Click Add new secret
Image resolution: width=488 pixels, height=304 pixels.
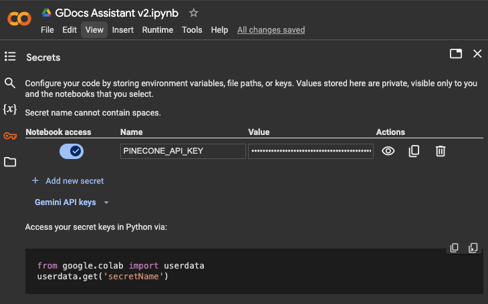point(68,180)
